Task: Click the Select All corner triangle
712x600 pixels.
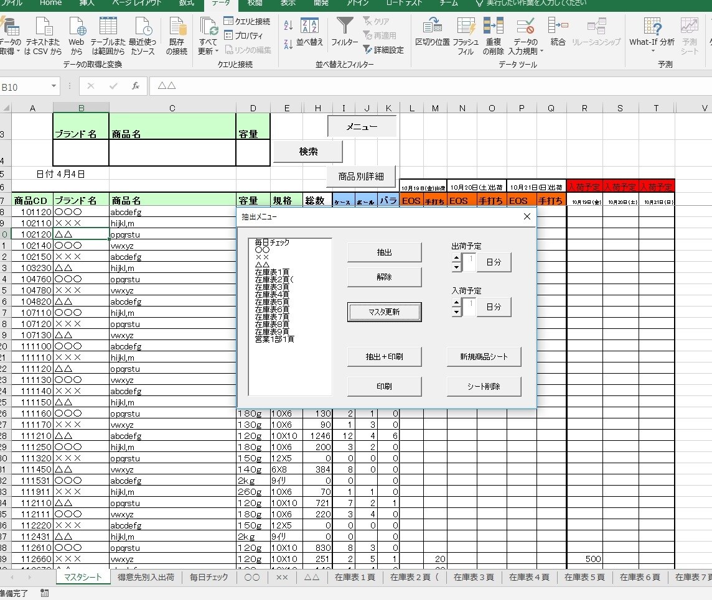Action: [6, 108]
